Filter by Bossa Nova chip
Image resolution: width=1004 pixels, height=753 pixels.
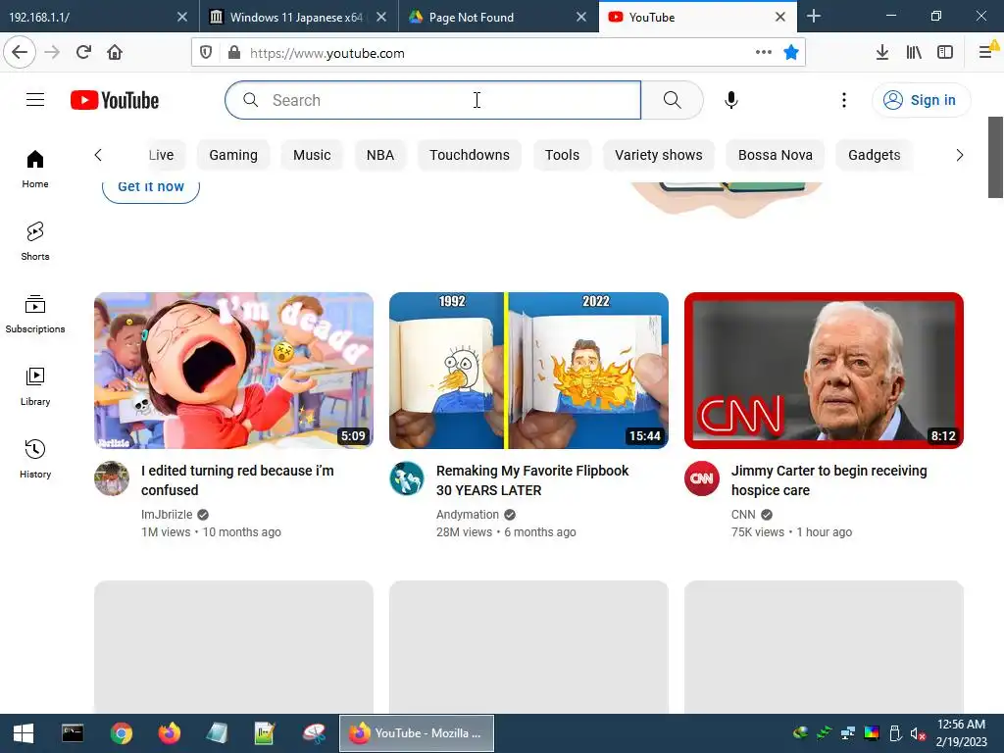click(x=775, y=155)
